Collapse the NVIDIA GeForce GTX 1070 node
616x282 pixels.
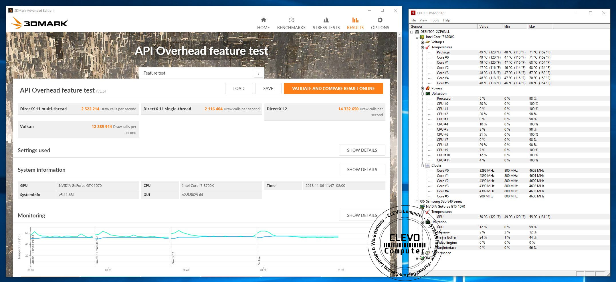pos(417,207)
